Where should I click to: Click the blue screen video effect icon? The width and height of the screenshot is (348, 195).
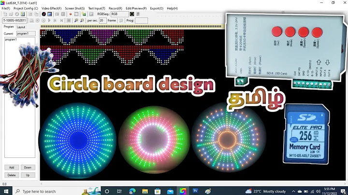[x=49, y=14]
